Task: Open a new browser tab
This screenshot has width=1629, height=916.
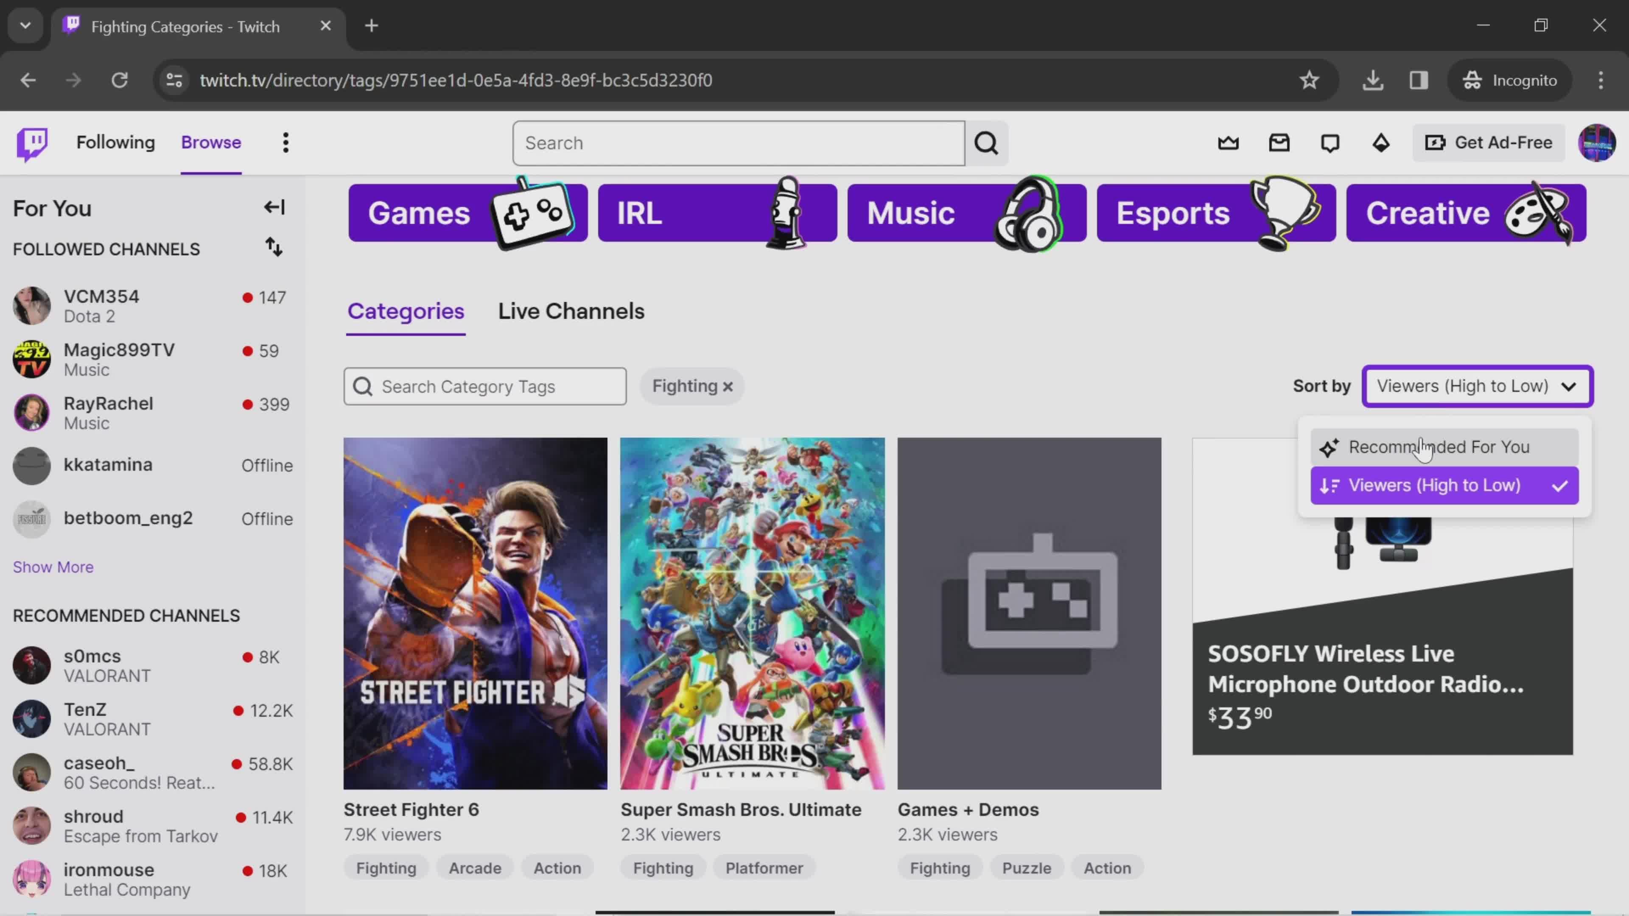Action: [372, 26]
